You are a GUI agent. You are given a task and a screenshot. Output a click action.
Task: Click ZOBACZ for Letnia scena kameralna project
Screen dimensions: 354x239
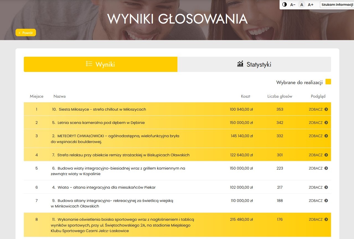tap(318, 123)
